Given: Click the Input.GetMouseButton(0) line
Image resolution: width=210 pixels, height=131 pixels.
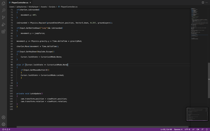Looking at the screenshot, I should coord(35,70).
